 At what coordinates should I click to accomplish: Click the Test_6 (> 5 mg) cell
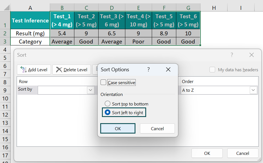tap(188, 20)
